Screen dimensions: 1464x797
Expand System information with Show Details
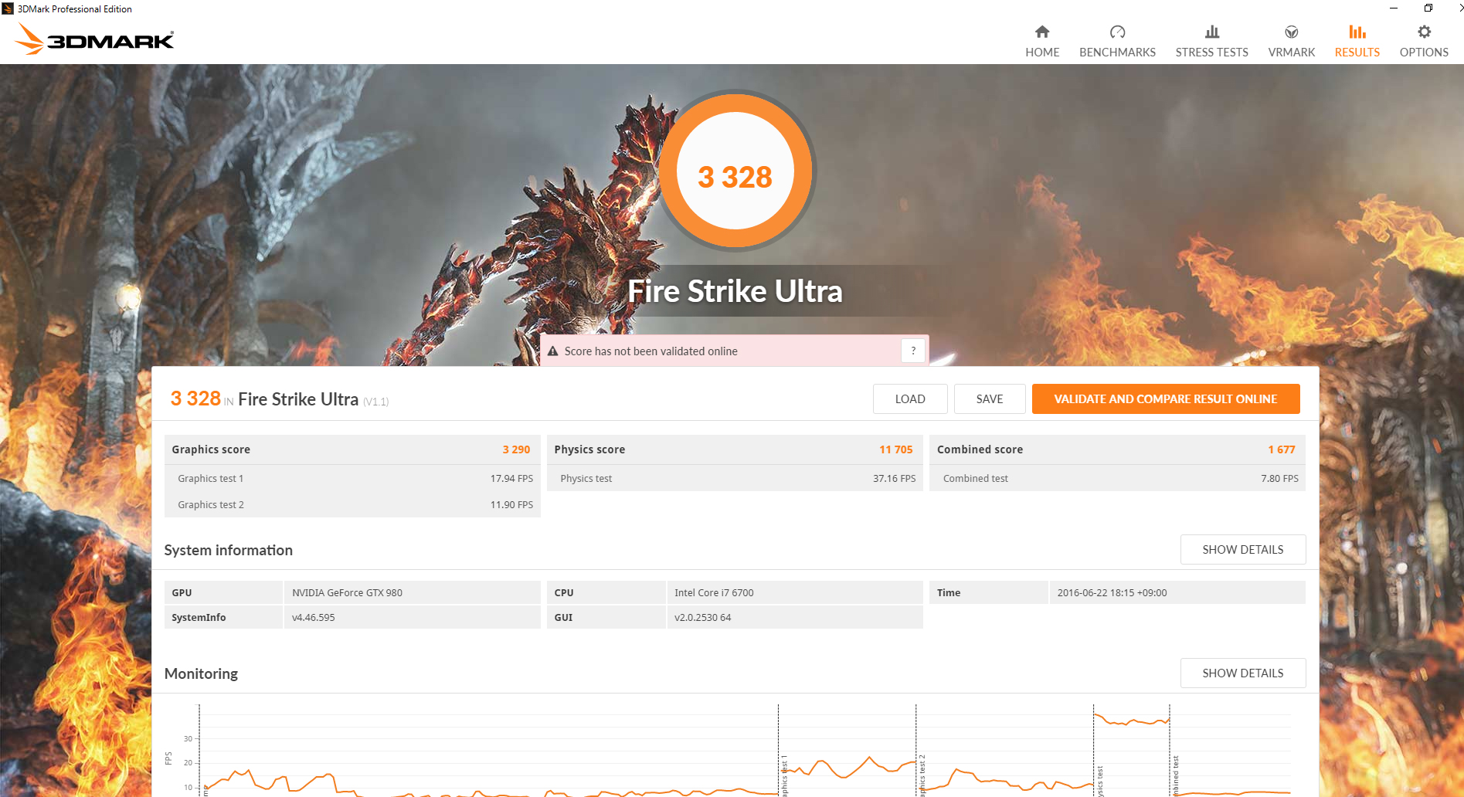pyautogui.click(x=1242, y=550)
